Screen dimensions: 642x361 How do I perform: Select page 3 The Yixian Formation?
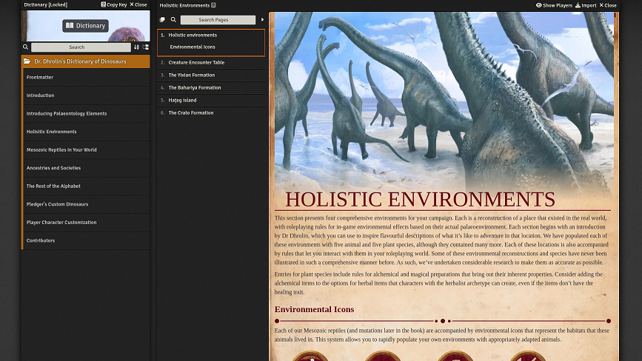211,75
